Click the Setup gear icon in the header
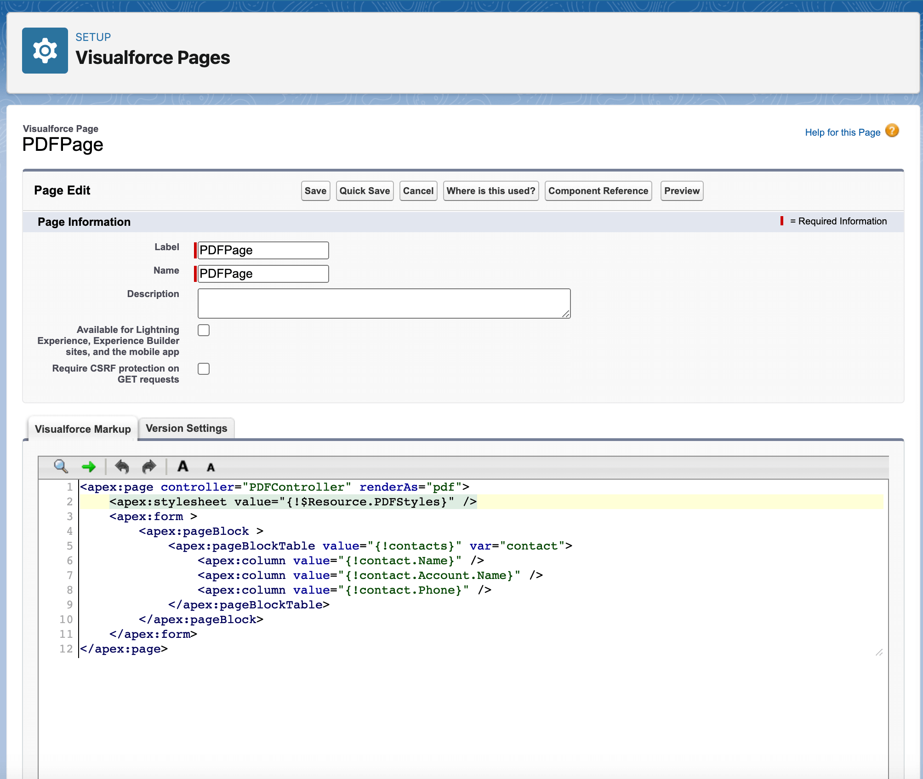Image resolution: width=923 pixels, height=779 pixels. 45,50
